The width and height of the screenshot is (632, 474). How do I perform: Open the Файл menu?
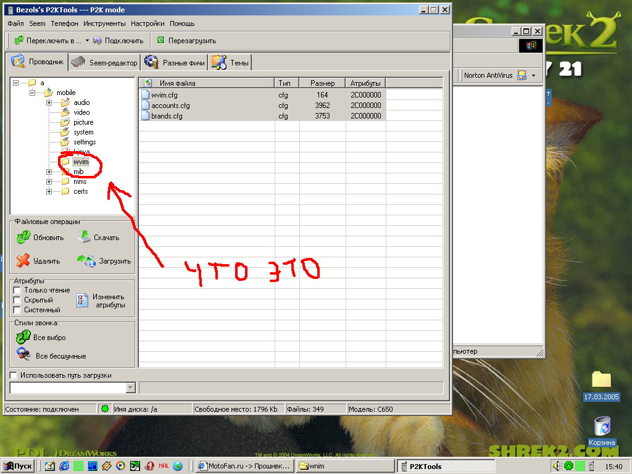[15, 23]
